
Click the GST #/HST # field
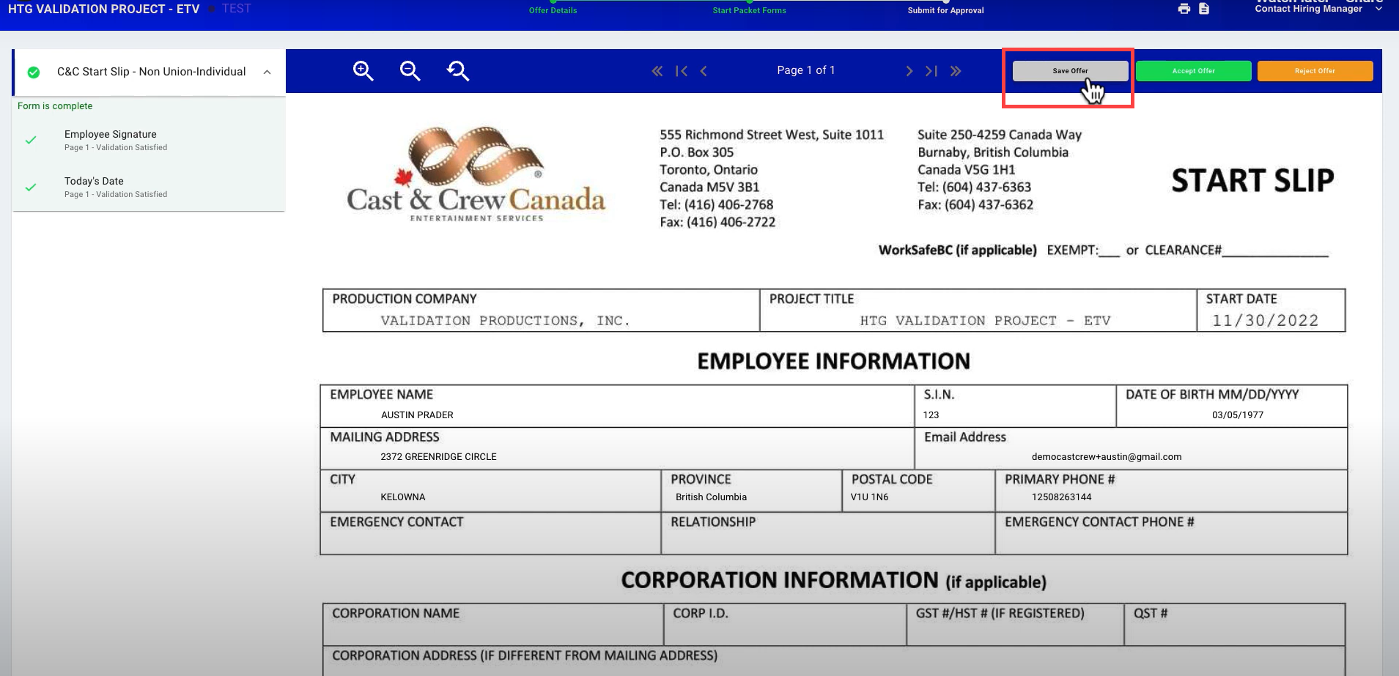coord(1015,625)
